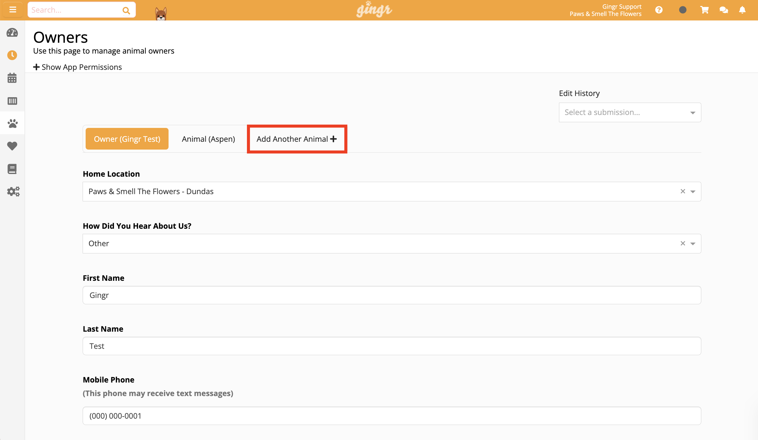The height and width of the screenshot is (440, 758).
Task: Open the chat messages icon
Action: click(x=724, y=10)
